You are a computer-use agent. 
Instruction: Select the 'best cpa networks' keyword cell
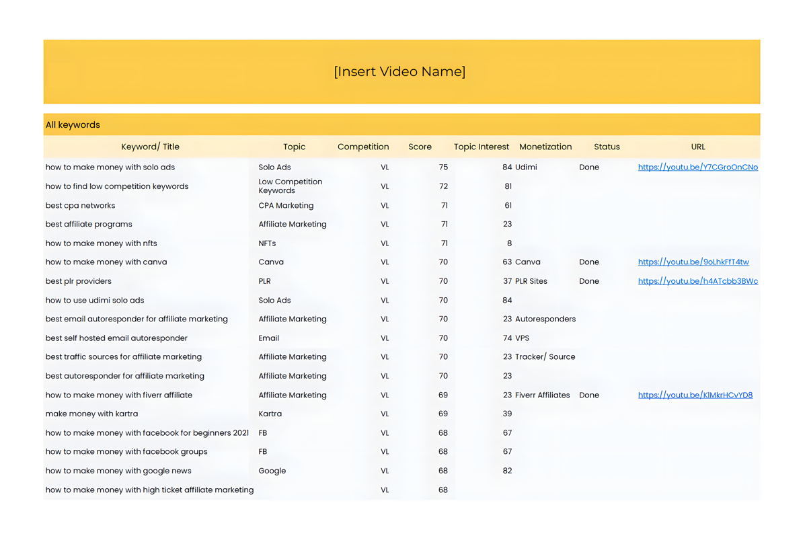pyautogui.click(x=80, y=206)
